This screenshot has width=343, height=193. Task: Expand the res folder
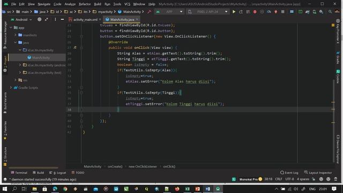click(16, 80)
